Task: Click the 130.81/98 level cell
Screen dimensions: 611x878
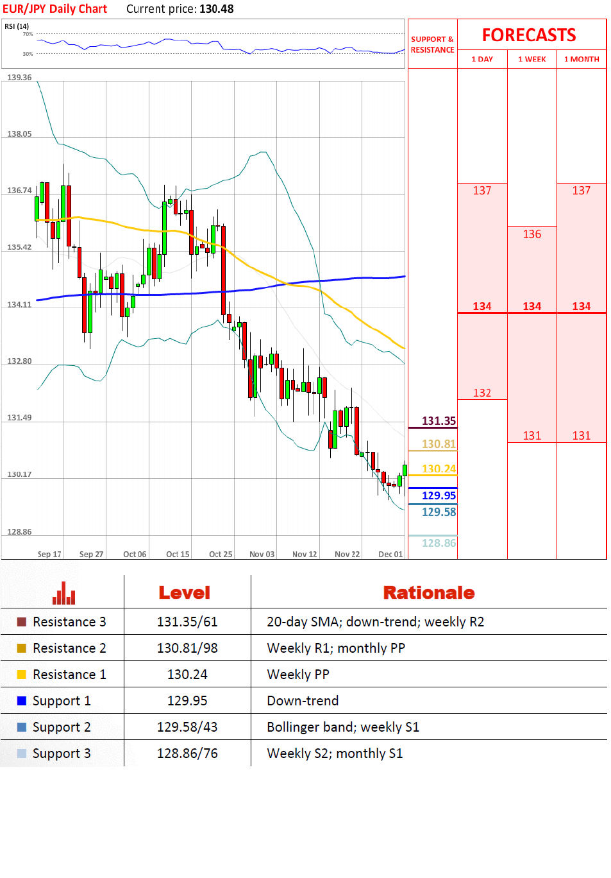Action: tap(187, 648)
